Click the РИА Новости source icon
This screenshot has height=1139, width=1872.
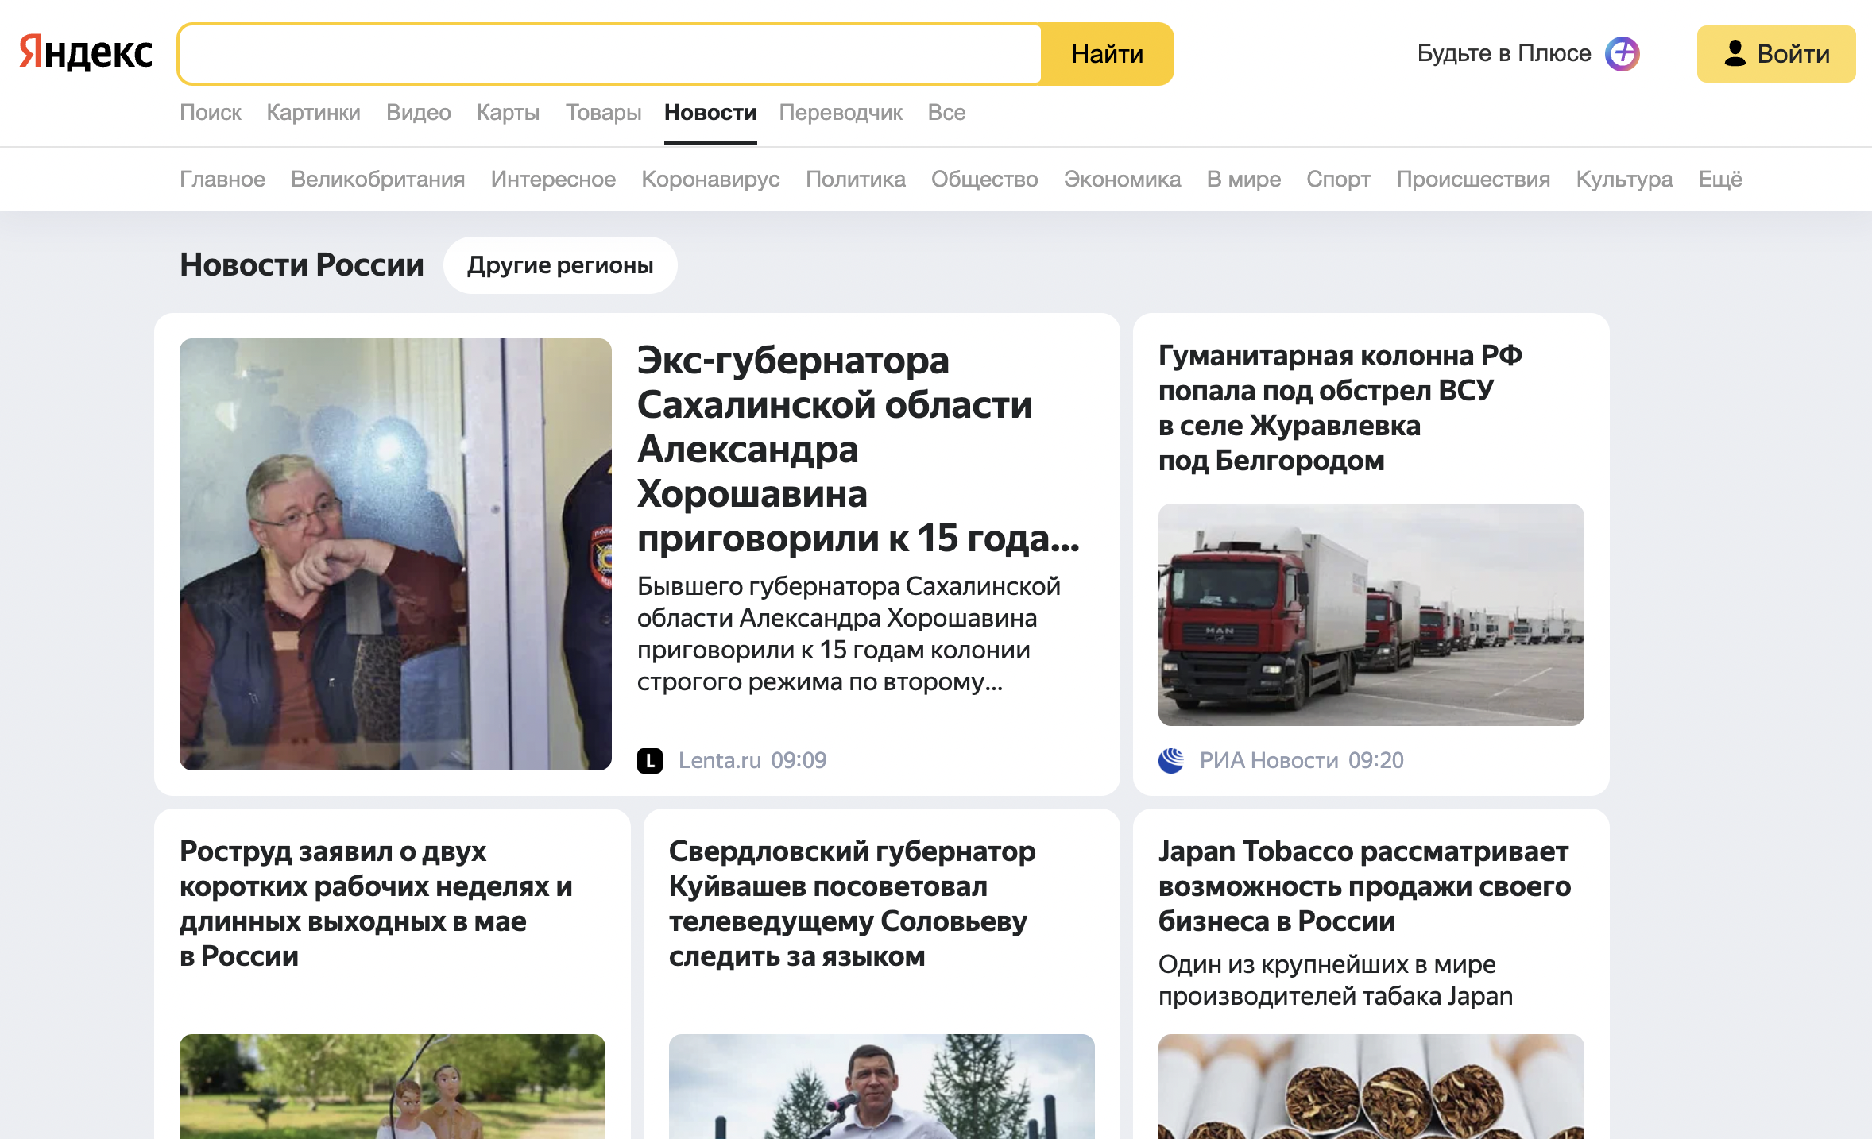[1171, 760]
